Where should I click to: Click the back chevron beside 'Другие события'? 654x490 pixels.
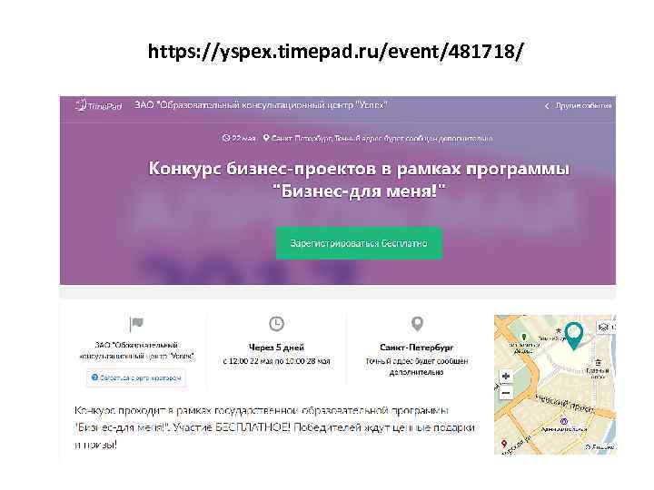(547, 106)
